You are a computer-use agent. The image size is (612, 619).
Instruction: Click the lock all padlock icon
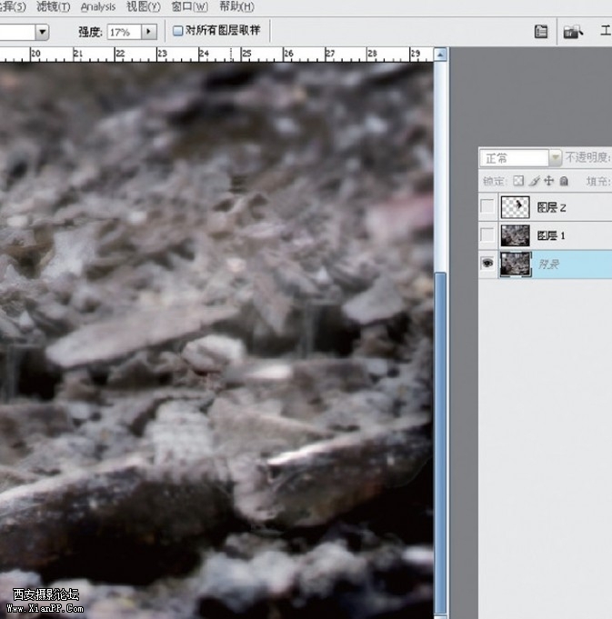pyautogui.click(x=564, y=181)
